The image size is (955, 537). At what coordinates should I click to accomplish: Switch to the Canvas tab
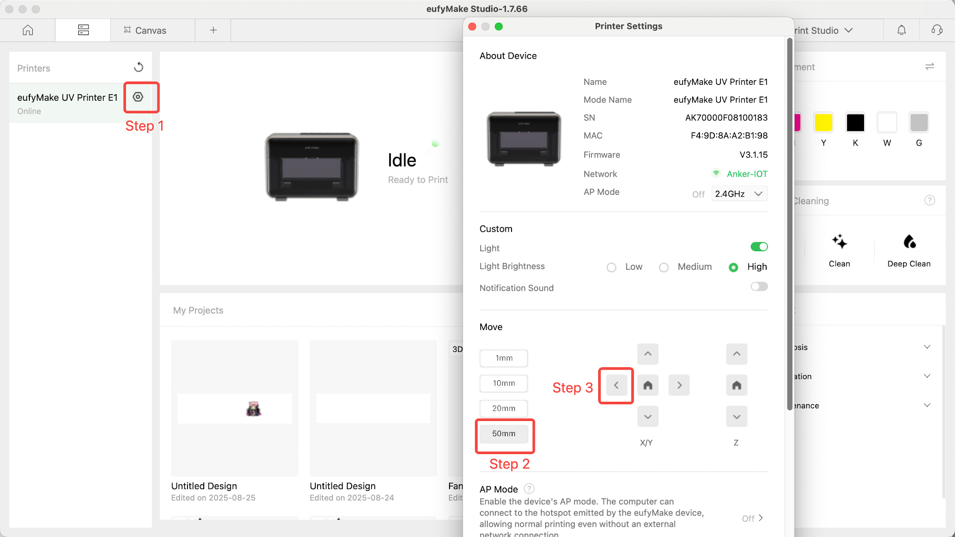[145, 30]
